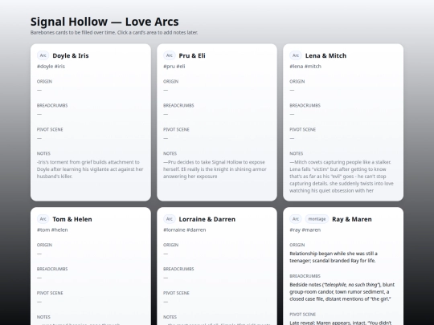
Task: Click Notes label in Lorraine & Darren card
Action: point(170,317)
